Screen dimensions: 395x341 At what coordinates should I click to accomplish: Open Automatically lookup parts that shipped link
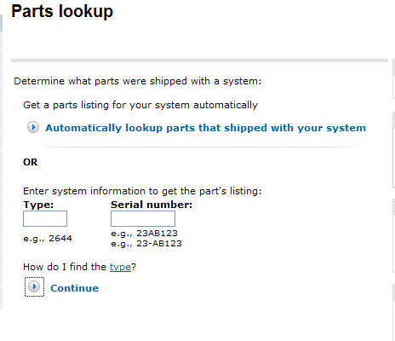(x=205, y=128)
